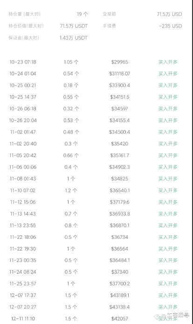This screenshot has width=193, height=324.
Task: Click the $33900.4 price entry
Action: pos(119,85)
